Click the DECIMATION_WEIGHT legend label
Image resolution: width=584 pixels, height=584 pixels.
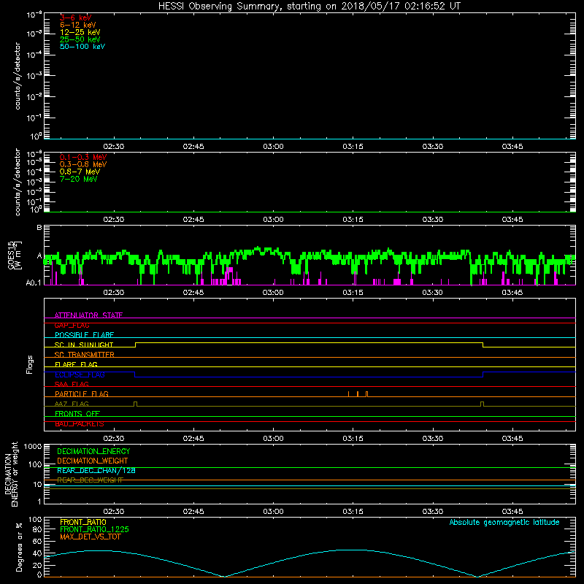click(x=93, y=461)
